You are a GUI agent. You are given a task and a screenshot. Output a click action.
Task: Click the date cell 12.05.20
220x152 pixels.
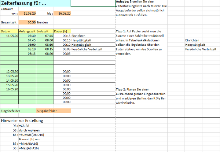click(x=9, y=71)
